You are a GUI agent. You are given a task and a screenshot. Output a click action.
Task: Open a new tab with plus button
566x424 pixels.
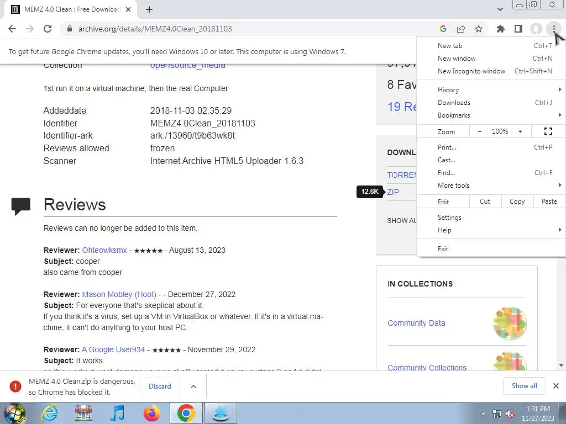click(x=149, y=9)
